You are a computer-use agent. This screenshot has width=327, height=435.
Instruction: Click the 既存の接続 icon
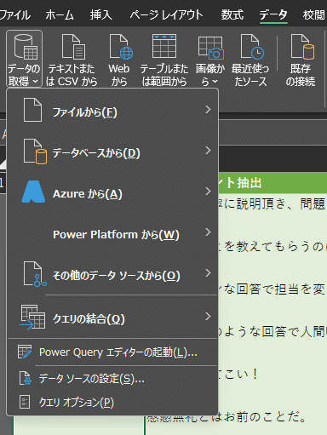coord(302,47)
